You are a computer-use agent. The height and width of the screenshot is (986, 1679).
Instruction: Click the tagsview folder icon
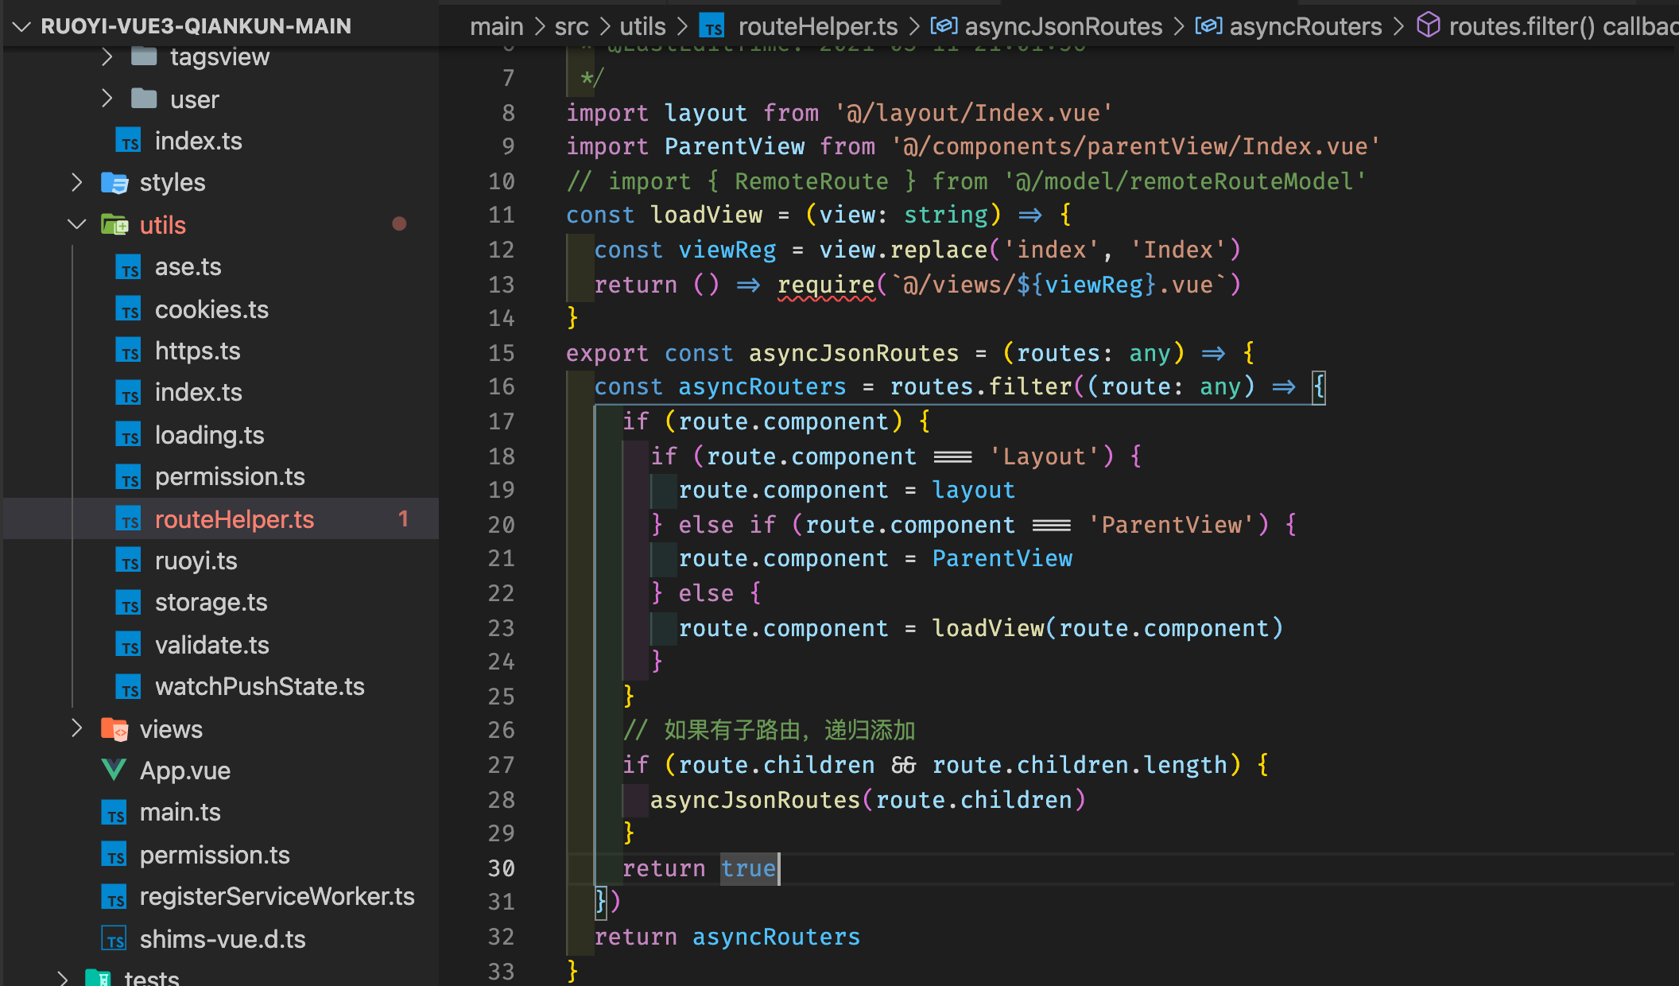[x=144, y=56]
